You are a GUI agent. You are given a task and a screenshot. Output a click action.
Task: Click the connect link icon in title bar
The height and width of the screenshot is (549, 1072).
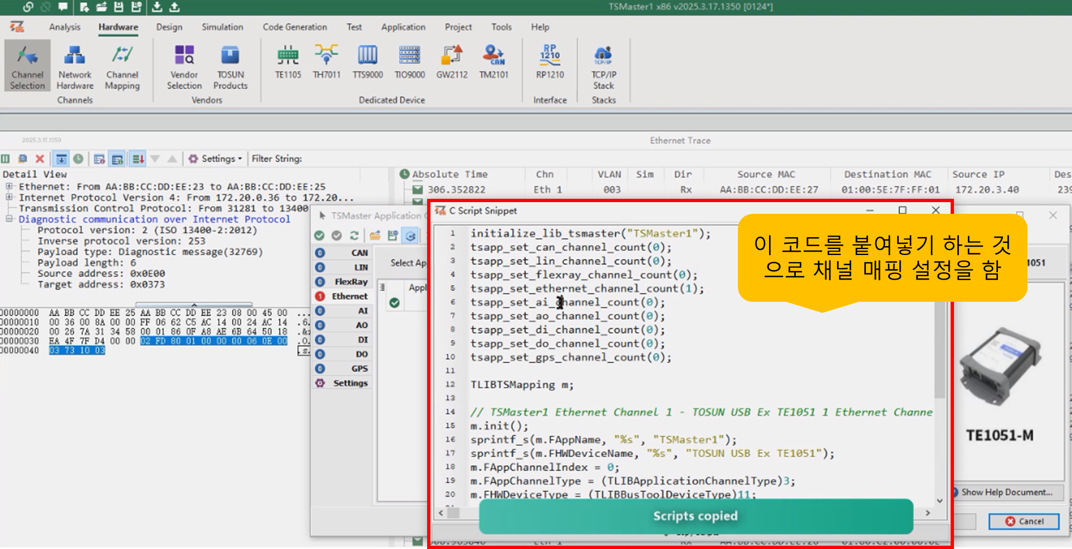[x=28, y=7]
